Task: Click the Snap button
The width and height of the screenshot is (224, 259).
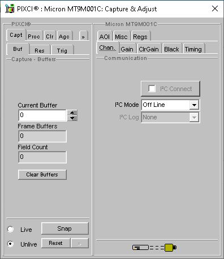Action: tap(65, 228)
